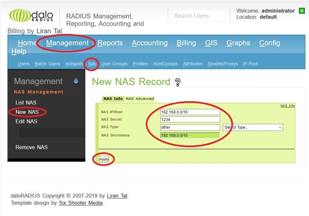This screenshot has width=309, height=216.
Task: Click the daloRADIUS logo
Action: point(31,15)
